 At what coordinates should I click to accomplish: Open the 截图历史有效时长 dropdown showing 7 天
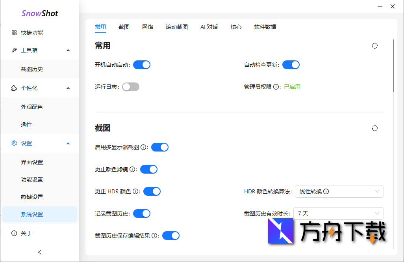click(339, 213)
